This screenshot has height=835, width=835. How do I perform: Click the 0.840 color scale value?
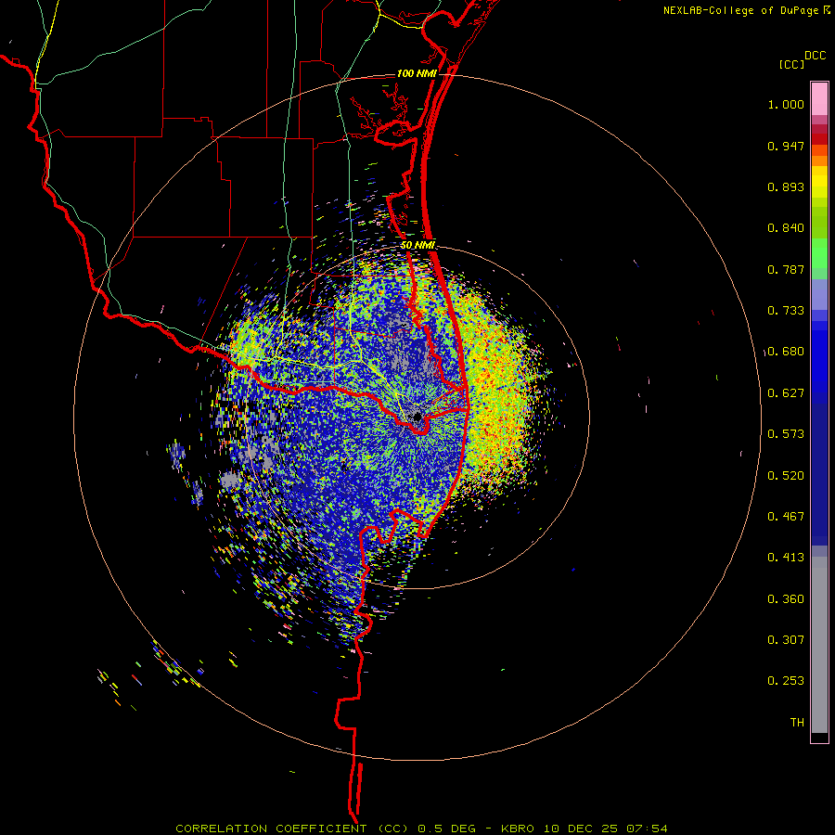(x=786, y=228)
